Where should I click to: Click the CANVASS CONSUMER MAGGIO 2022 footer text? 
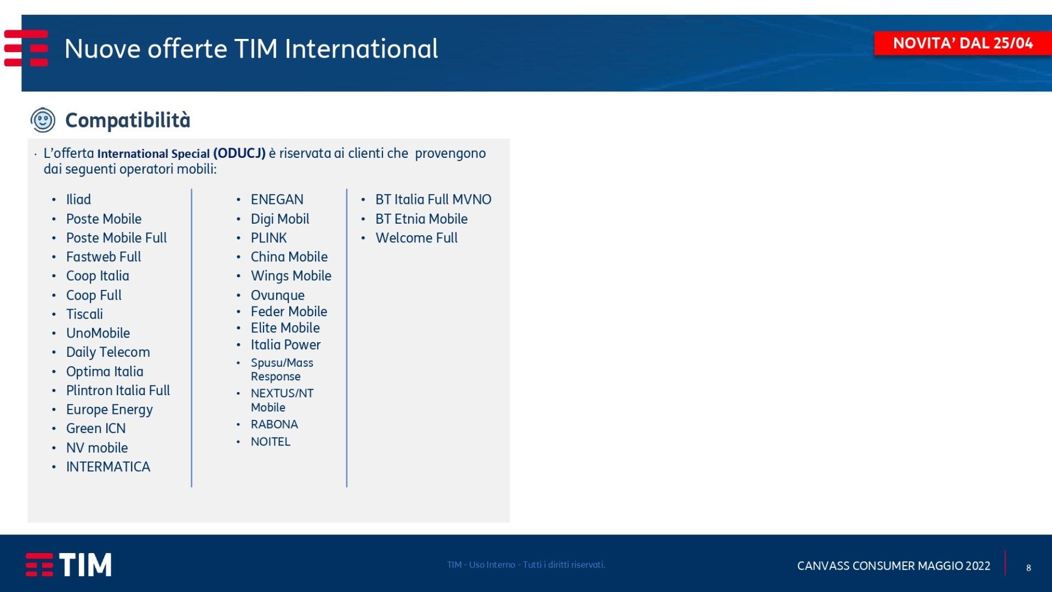[x=893, y=566]
